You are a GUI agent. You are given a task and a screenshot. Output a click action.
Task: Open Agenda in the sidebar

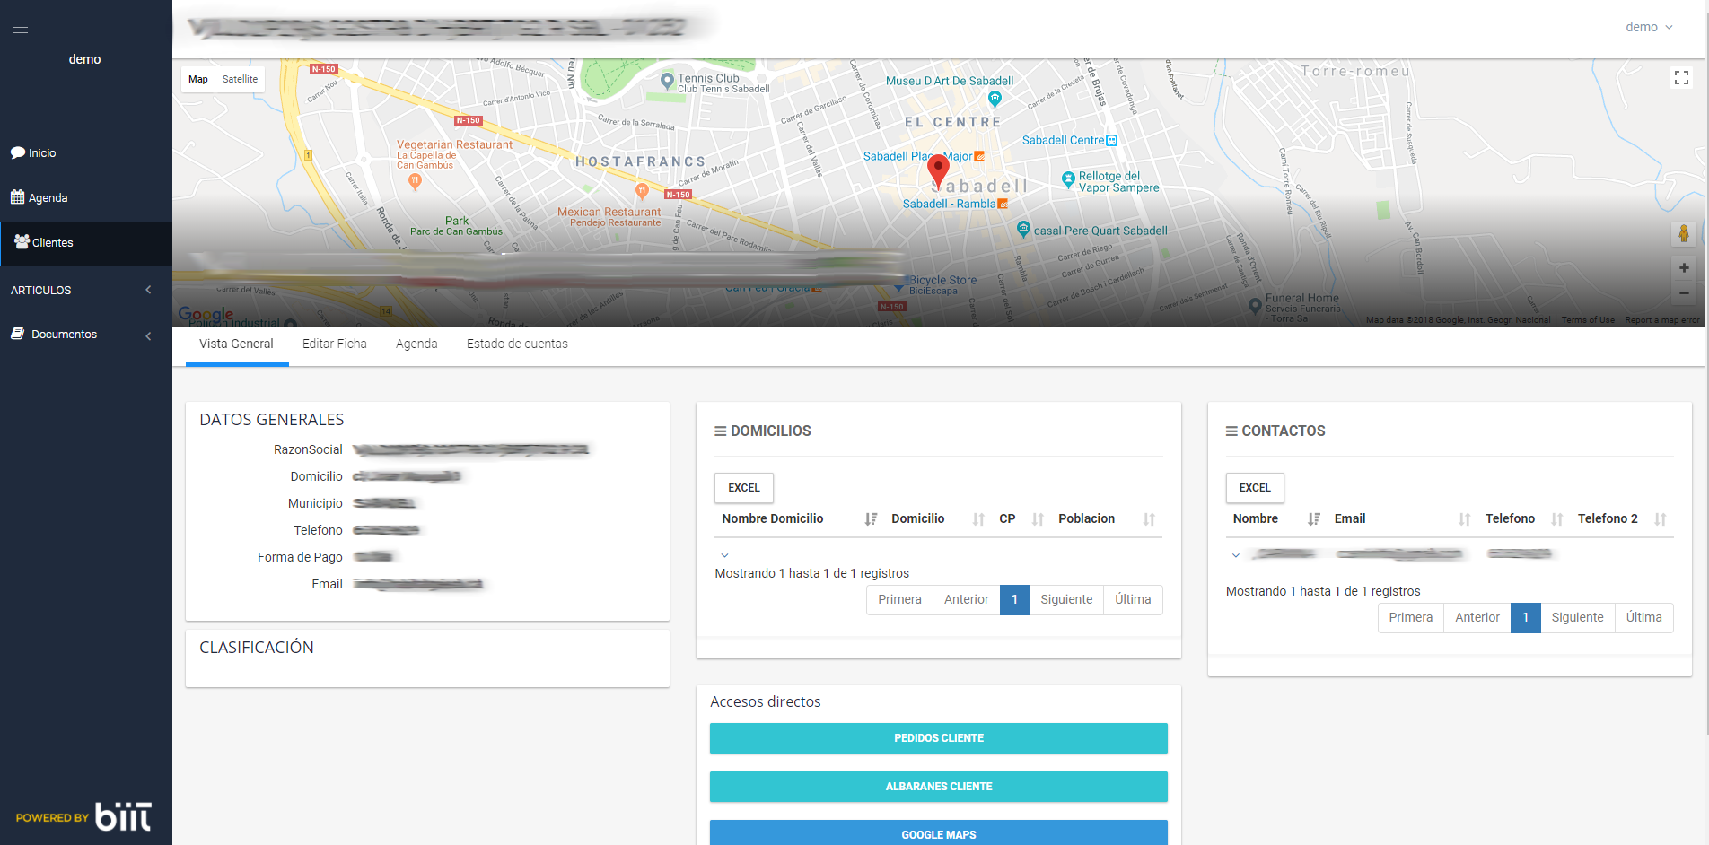pos(48,198)
